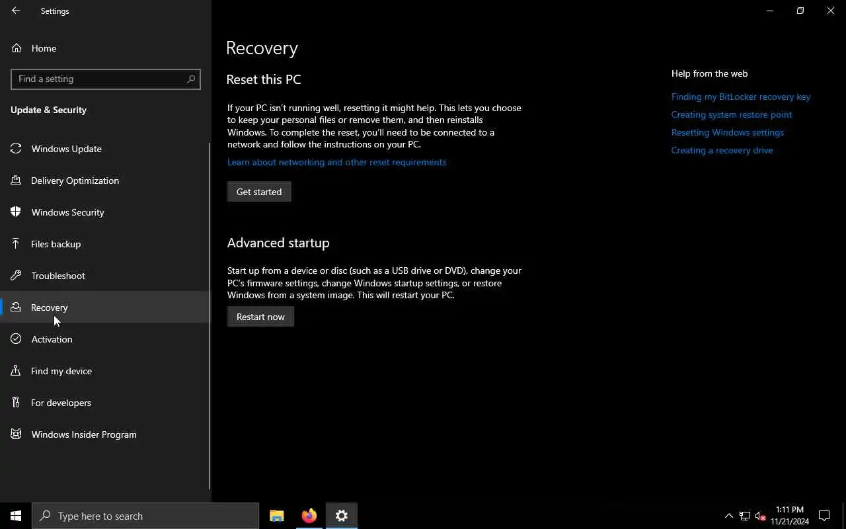Click the Recovery icon in sidebar
This screenshot has width=846, height=529.
17,307
